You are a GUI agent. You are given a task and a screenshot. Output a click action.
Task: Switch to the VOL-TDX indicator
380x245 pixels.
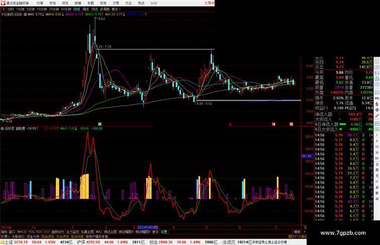tap(35, 232)
